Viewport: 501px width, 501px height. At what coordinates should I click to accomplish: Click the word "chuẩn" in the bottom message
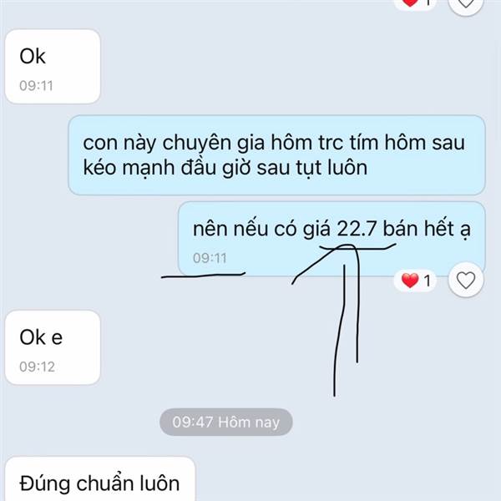[x=105, y=483]
